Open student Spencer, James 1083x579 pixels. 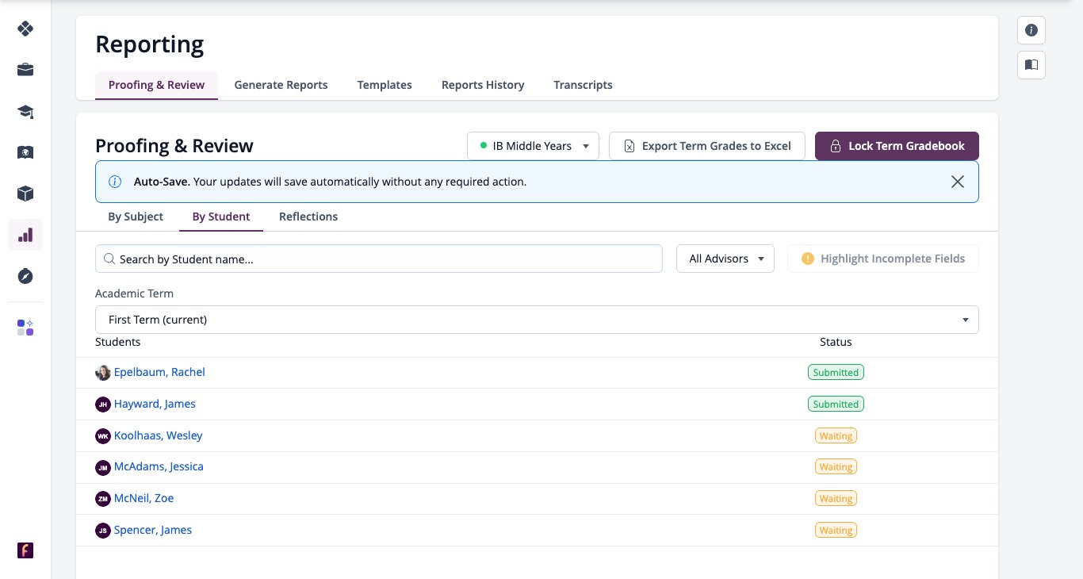point(153,530)
